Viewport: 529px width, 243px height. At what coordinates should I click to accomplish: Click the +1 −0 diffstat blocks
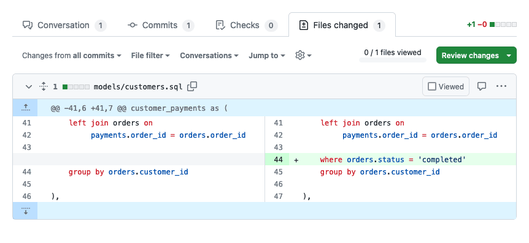(503, 24)
